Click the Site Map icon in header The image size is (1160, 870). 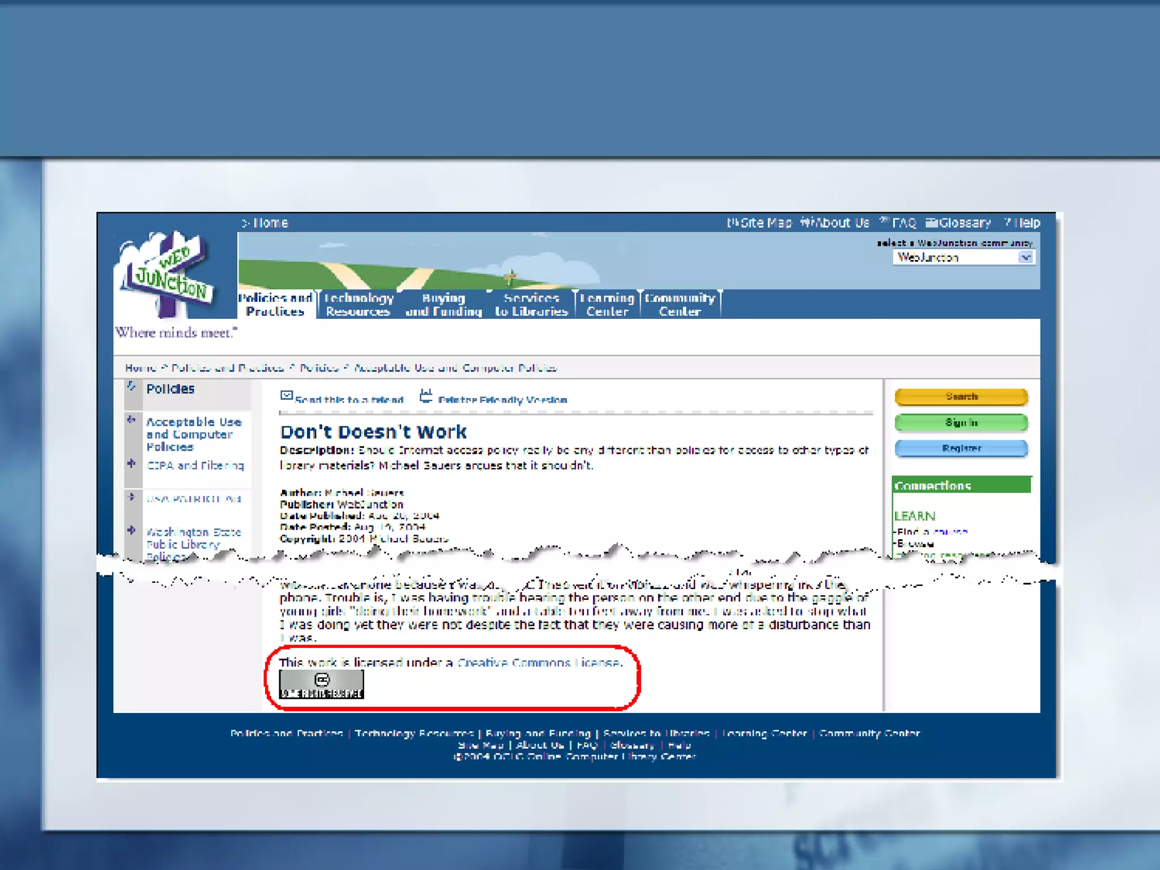(x=732, y=223)
